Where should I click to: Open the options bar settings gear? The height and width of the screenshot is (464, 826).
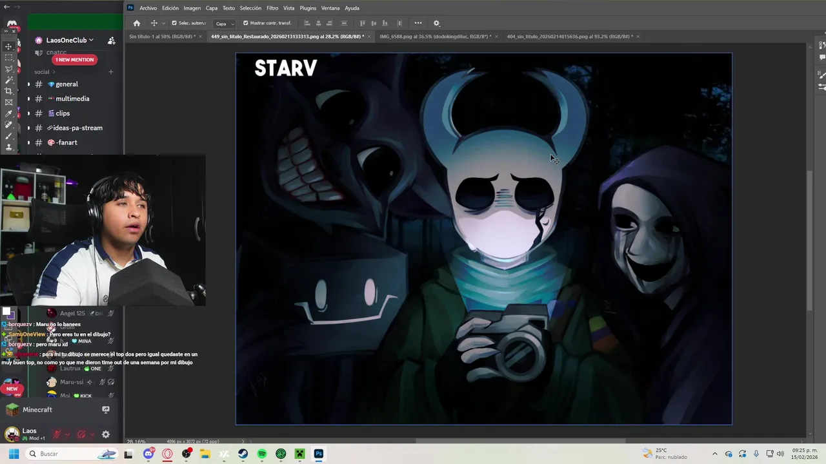[436, 23]
